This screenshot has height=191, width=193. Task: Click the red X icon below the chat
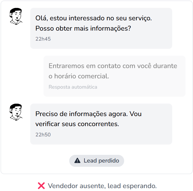[x=41, y=186]
